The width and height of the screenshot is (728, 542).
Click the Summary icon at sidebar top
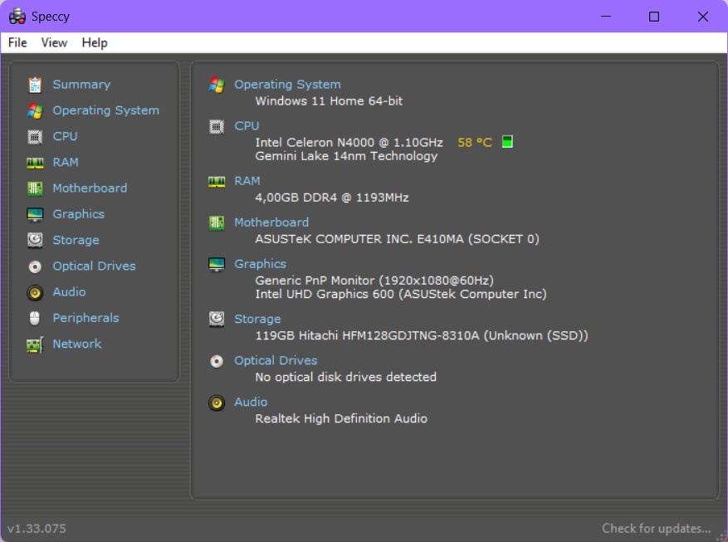34,84
